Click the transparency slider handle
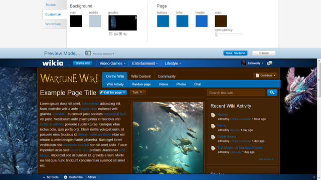Viewport: 321px width, 180px height. pyautogui.click(x=216, y=34)
